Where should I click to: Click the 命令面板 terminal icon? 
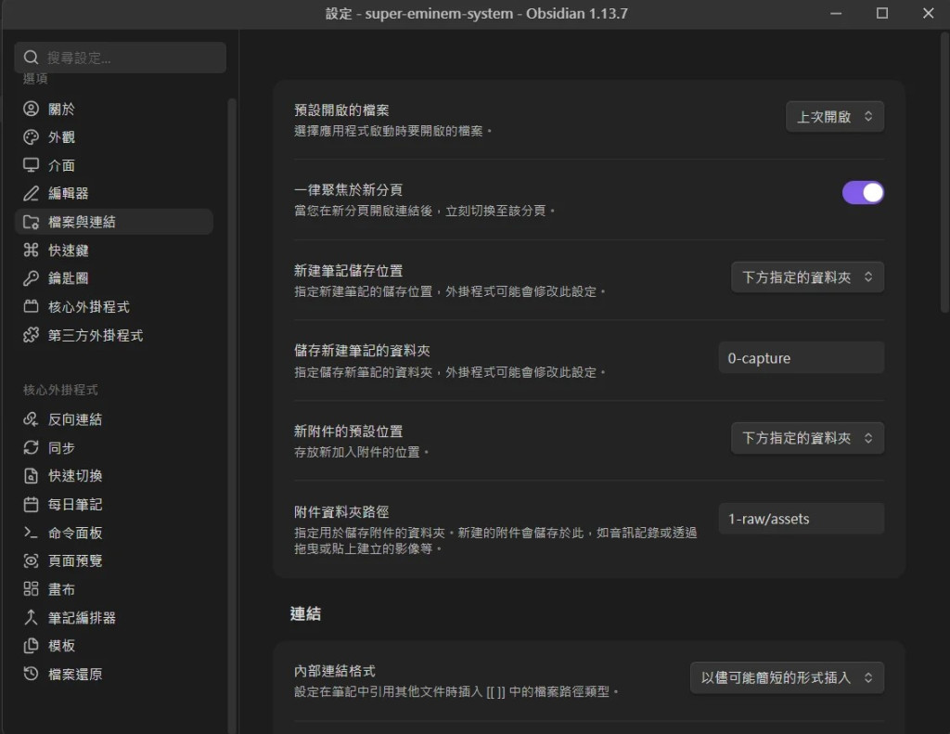[x=31, y=532]
